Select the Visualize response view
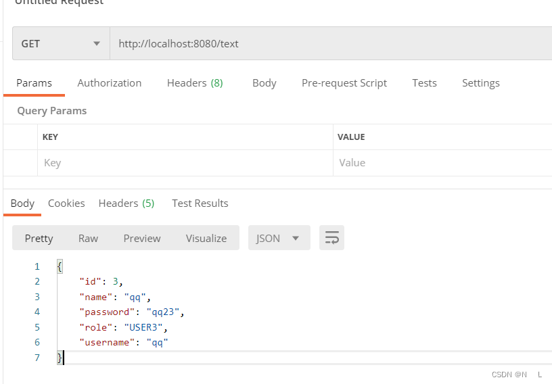The image size is (552, 384). pos(206,238)
